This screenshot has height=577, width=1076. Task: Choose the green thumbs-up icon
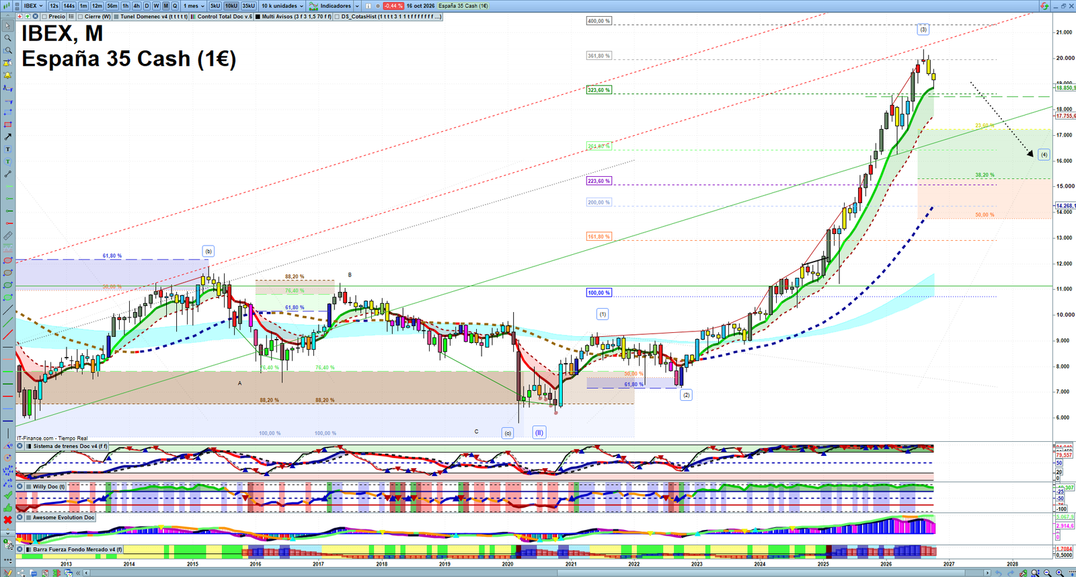[x=7, y=508]
